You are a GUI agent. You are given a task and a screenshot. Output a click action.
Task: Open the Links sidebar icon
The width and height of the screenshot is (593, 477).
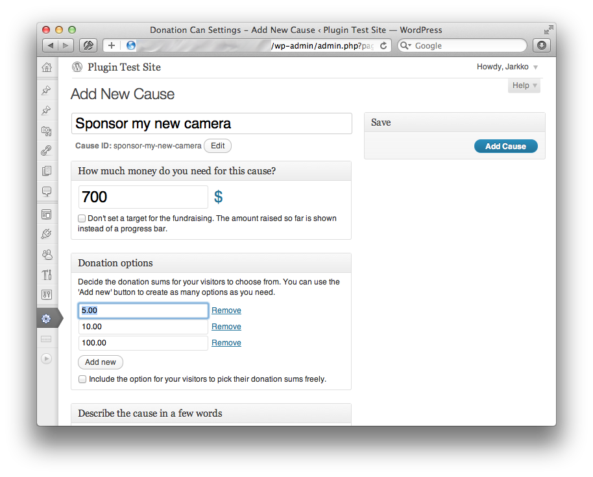pos(47,151)
